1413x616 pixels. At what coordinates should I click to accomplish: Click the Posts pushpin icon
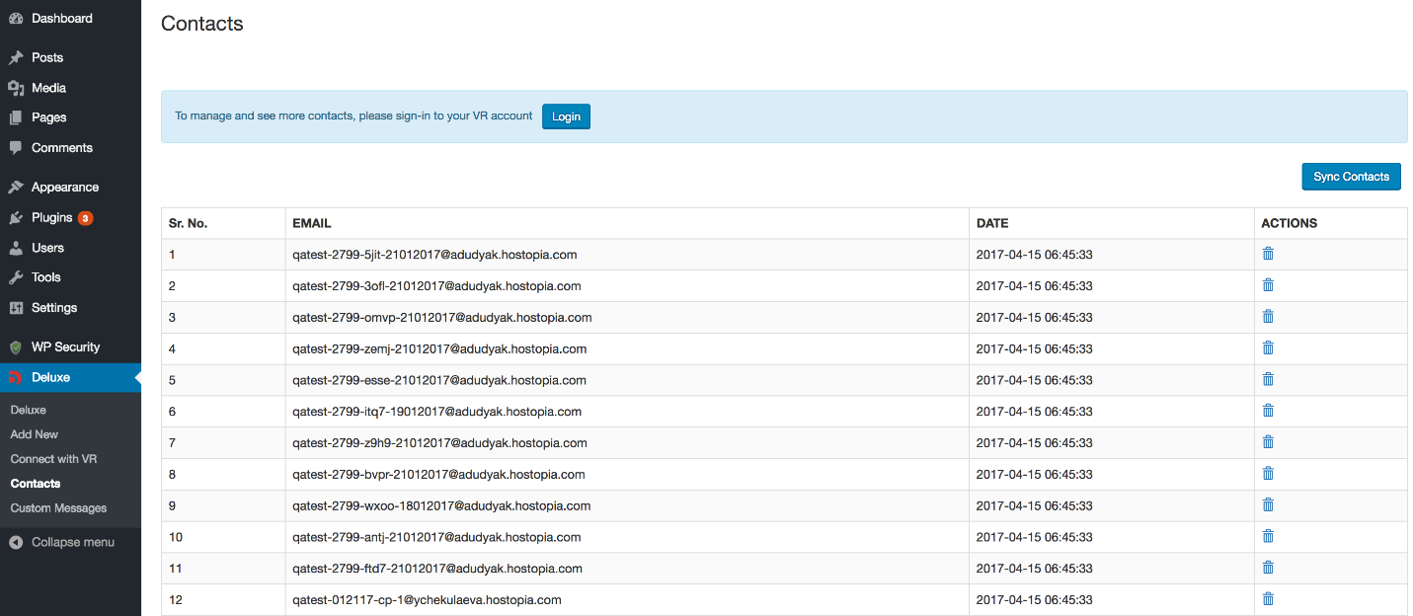(x=16, y=57)
